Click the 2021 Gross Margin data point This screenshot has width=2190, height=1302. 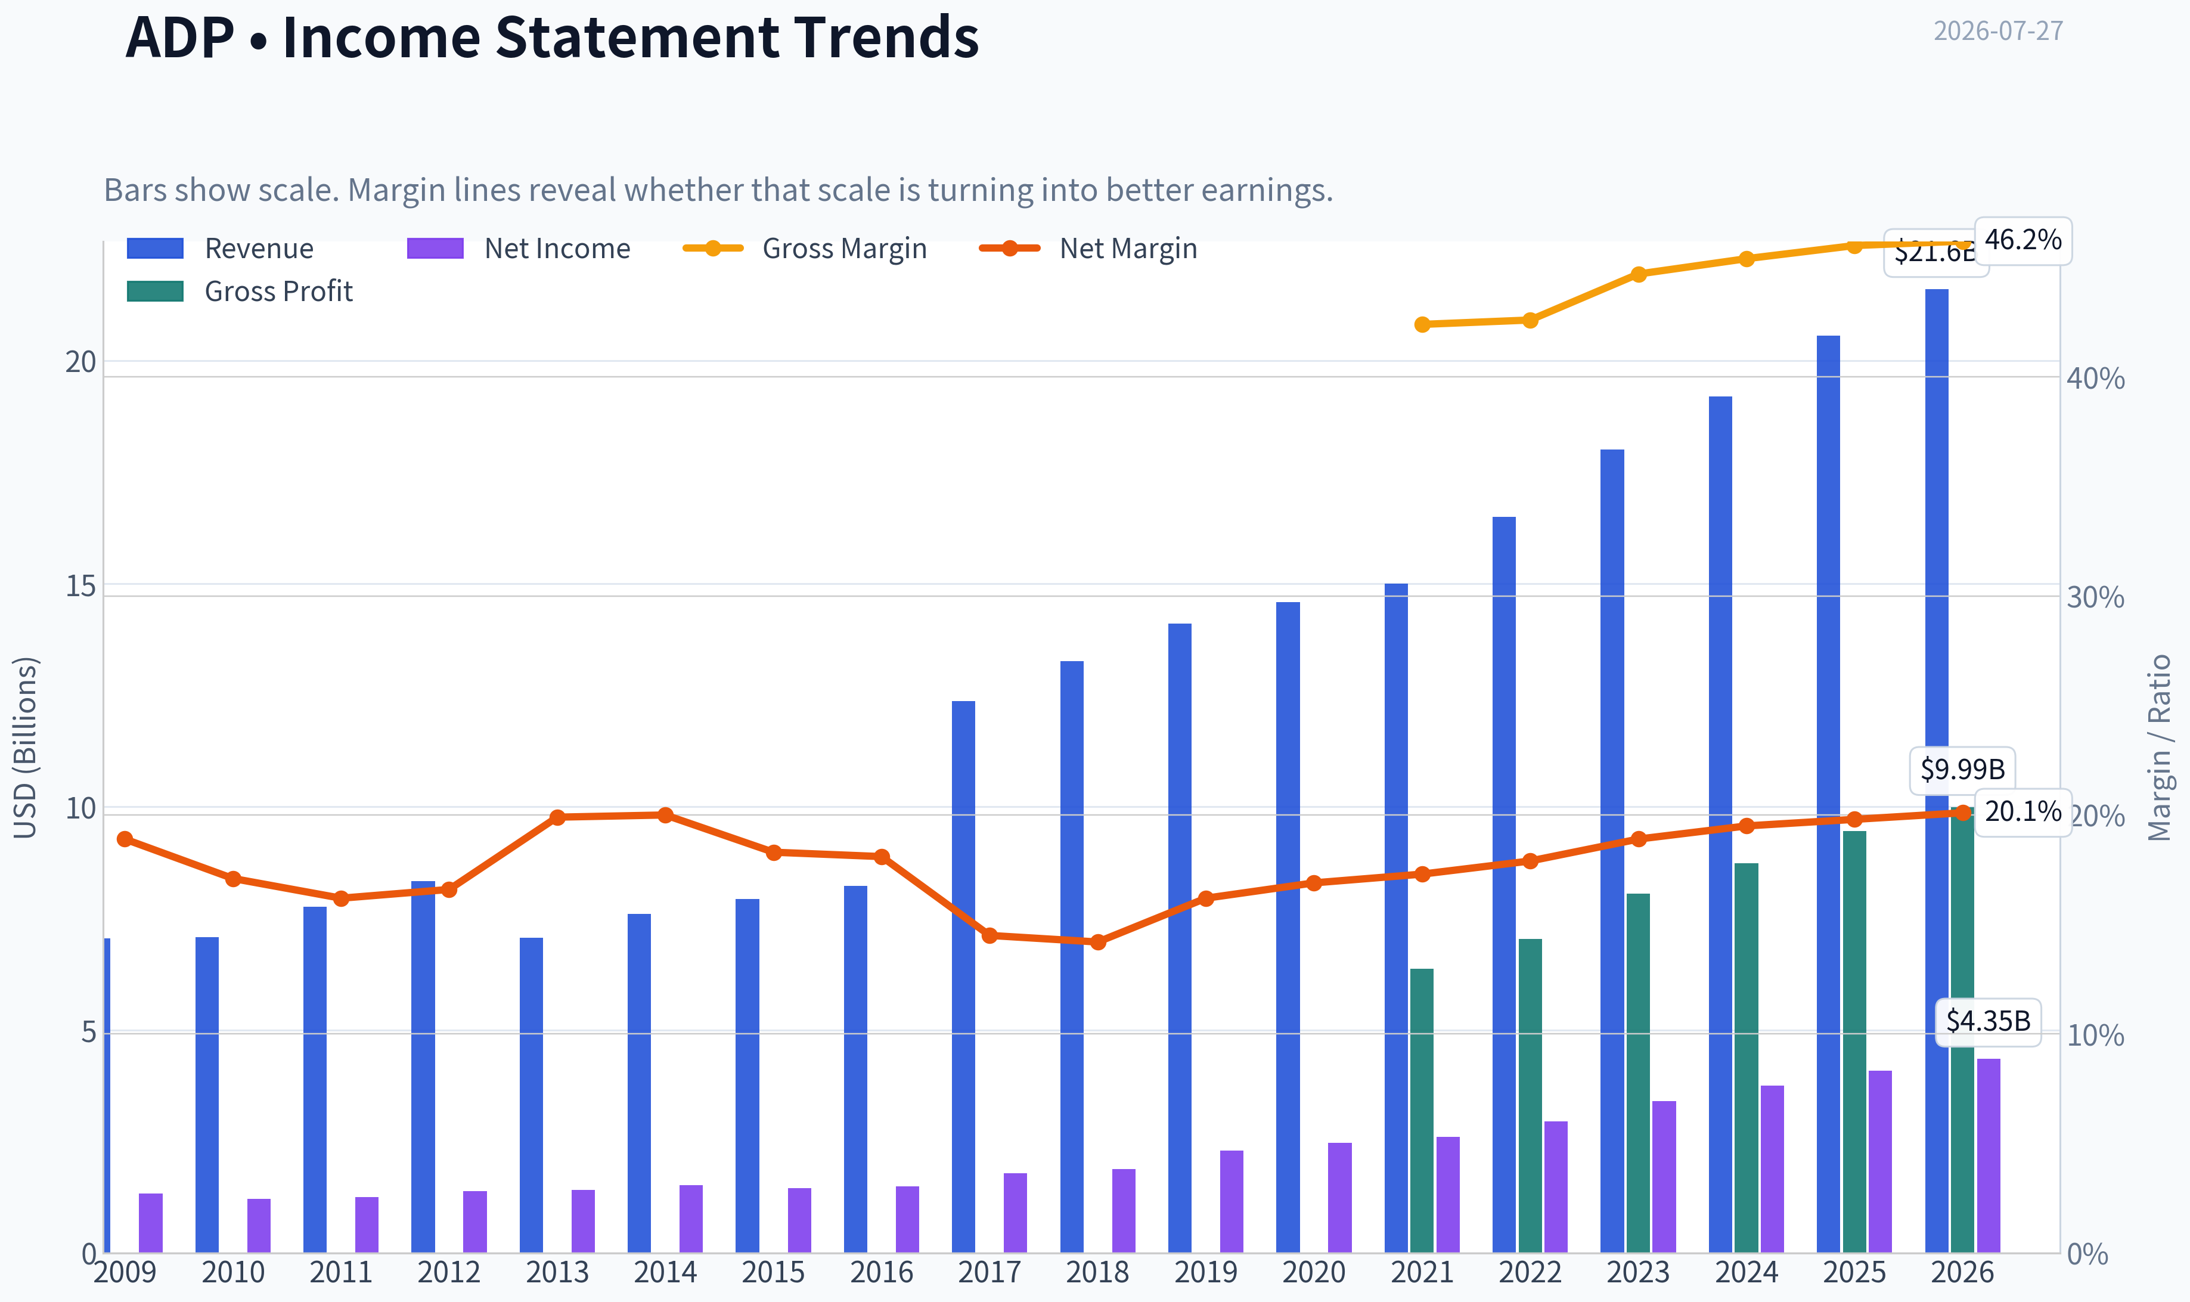(x=1423, y=325)
